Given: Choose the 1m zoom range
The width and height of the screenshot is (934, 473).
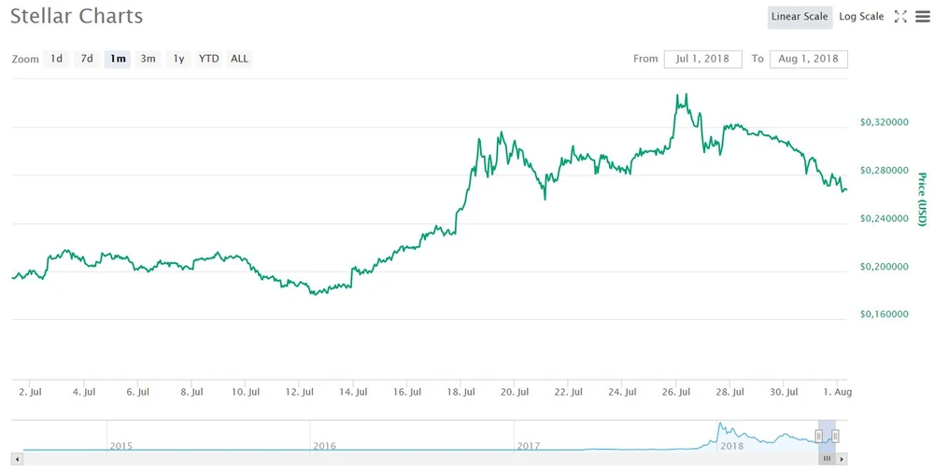Looking at the screenshot, I should click(x=118, y=59).
